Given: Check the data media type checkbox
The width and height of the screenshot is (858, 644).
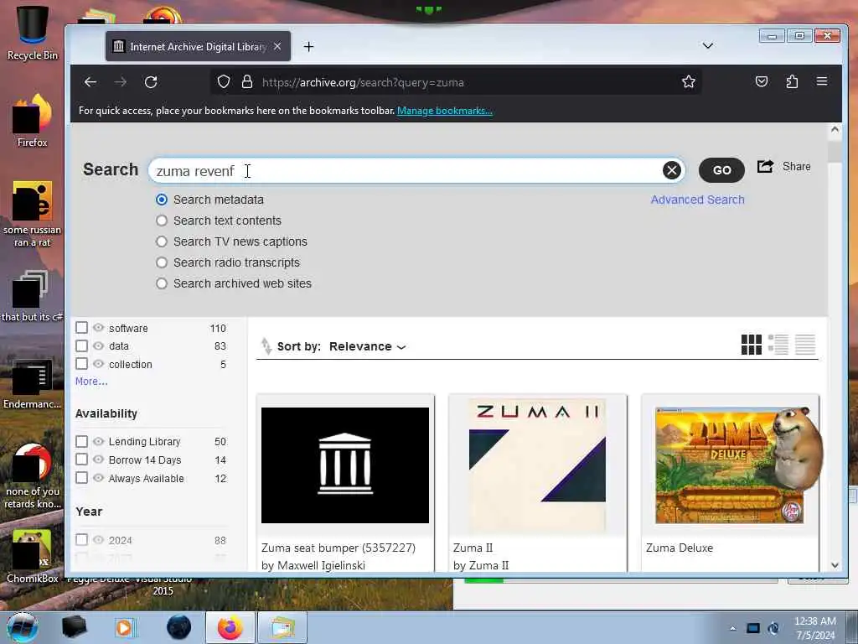Looking at the screenshot, I should pos(81,345).
